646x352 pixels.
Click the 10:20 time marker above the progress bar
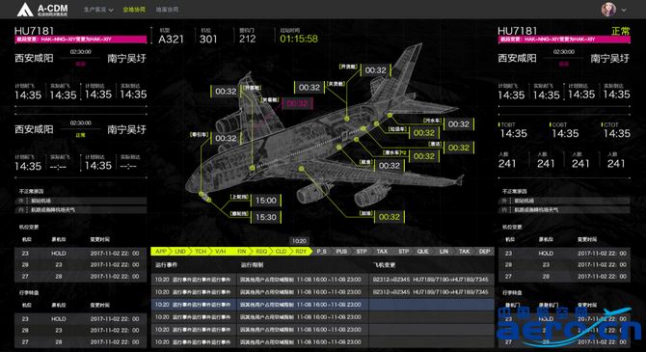(299, 241)
